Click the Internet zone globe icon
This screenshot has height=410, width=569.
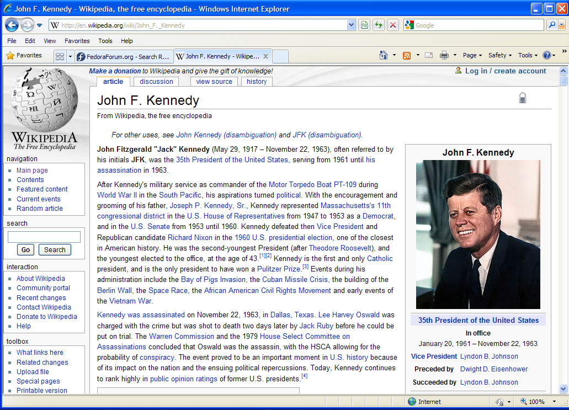click(x=412, y=402)
